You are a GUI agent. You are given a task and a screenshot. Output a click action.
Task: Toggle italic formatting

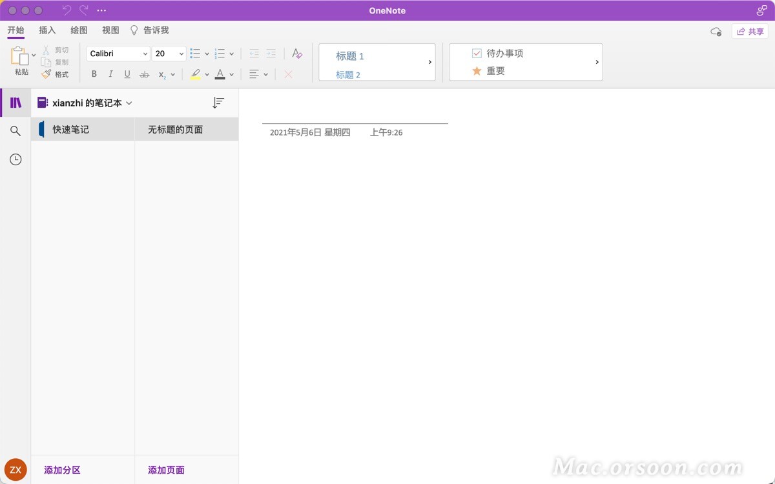(x=110, y=74)
